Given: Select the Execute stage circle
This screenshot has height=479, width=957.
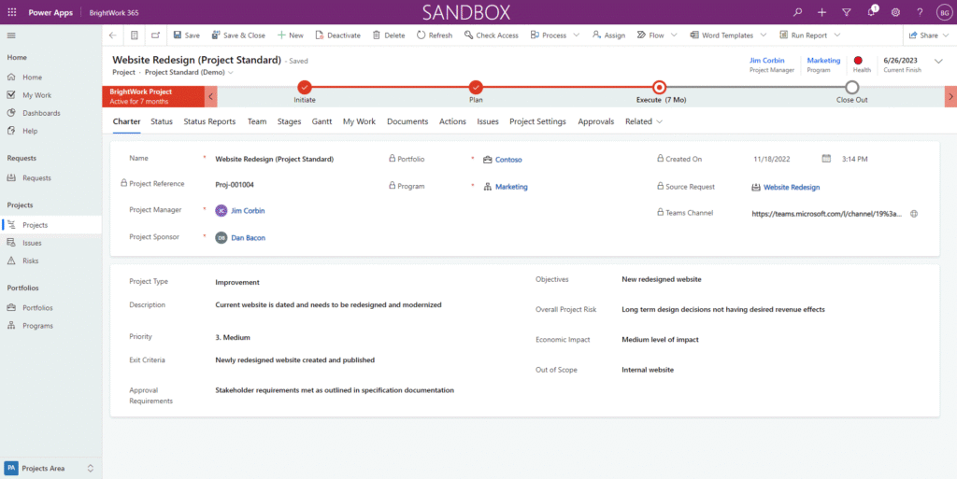Looking at the screenshot, I should [660, 88].
